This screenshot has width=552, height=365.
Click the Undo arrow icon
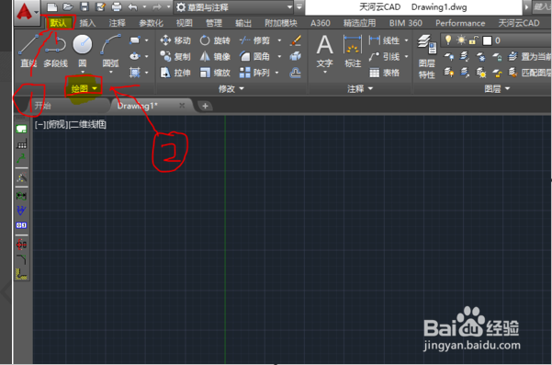point(133,6)
